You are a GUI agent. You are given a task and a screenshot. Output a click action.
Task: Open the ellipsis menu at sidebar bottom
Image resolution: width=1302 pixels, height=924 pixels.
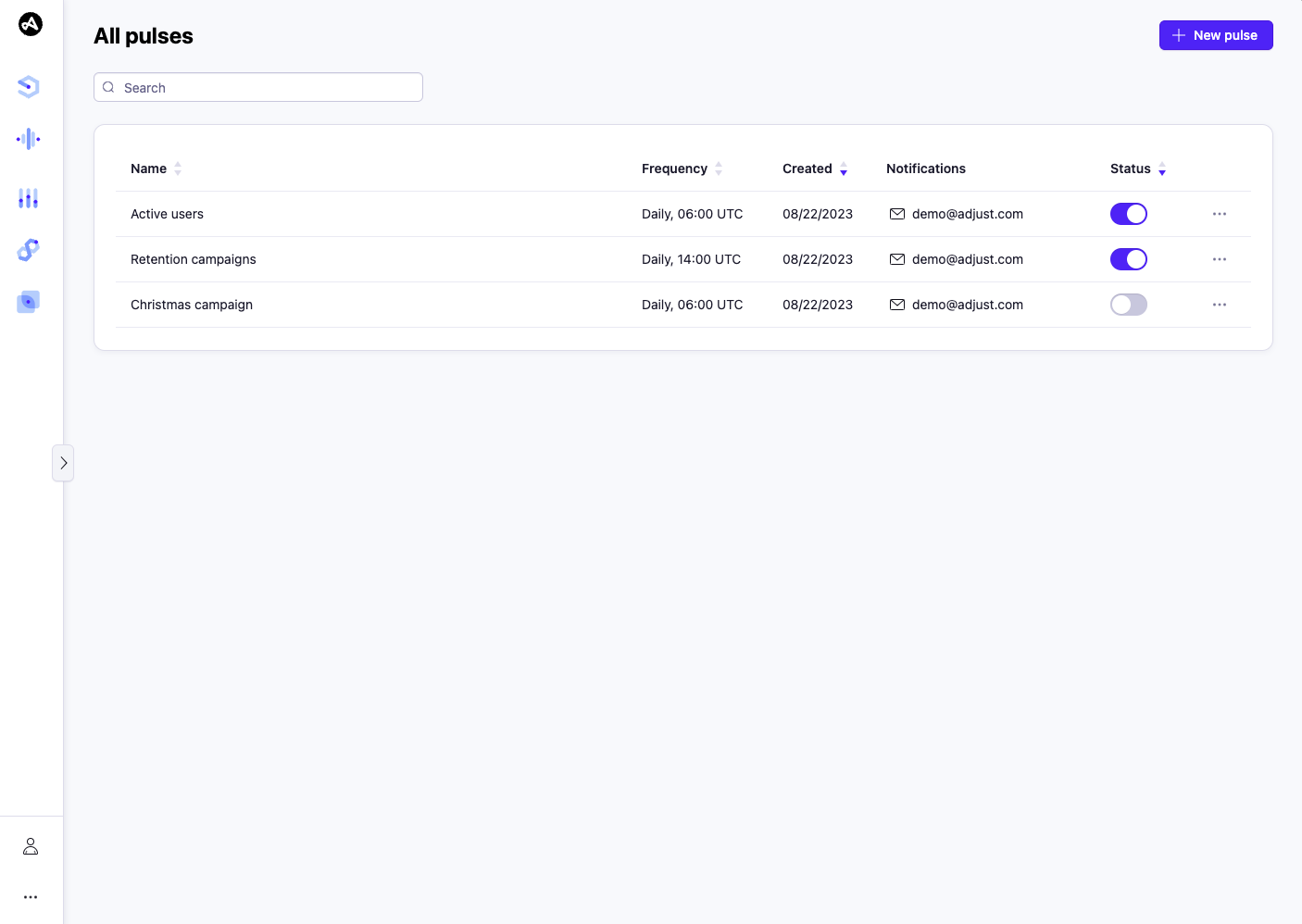coord(31,896)
